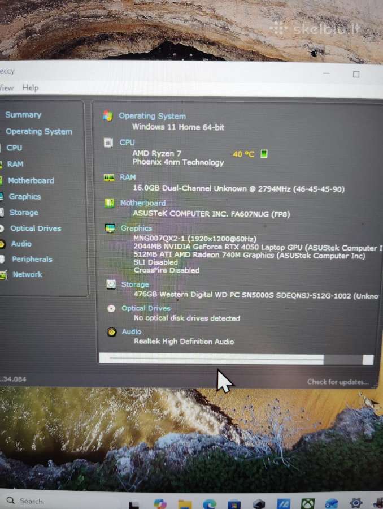This screenshot has width=383, height=509.
Task: Open the Outlook icon on the taskbar
Action: click(332, 504)
